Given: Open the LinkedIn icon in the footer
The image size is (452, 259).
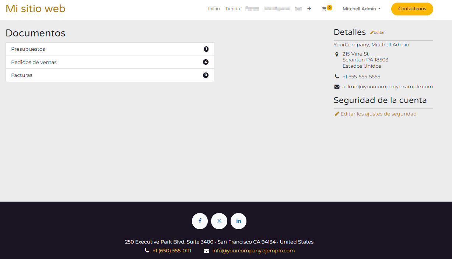Looking at the screenshot, I should point(238,221).
